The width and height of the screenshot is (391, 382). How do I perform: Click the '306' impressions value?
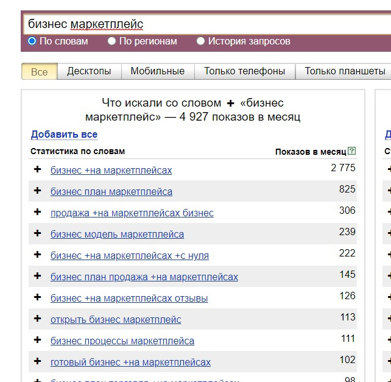(x=347, y=211)
